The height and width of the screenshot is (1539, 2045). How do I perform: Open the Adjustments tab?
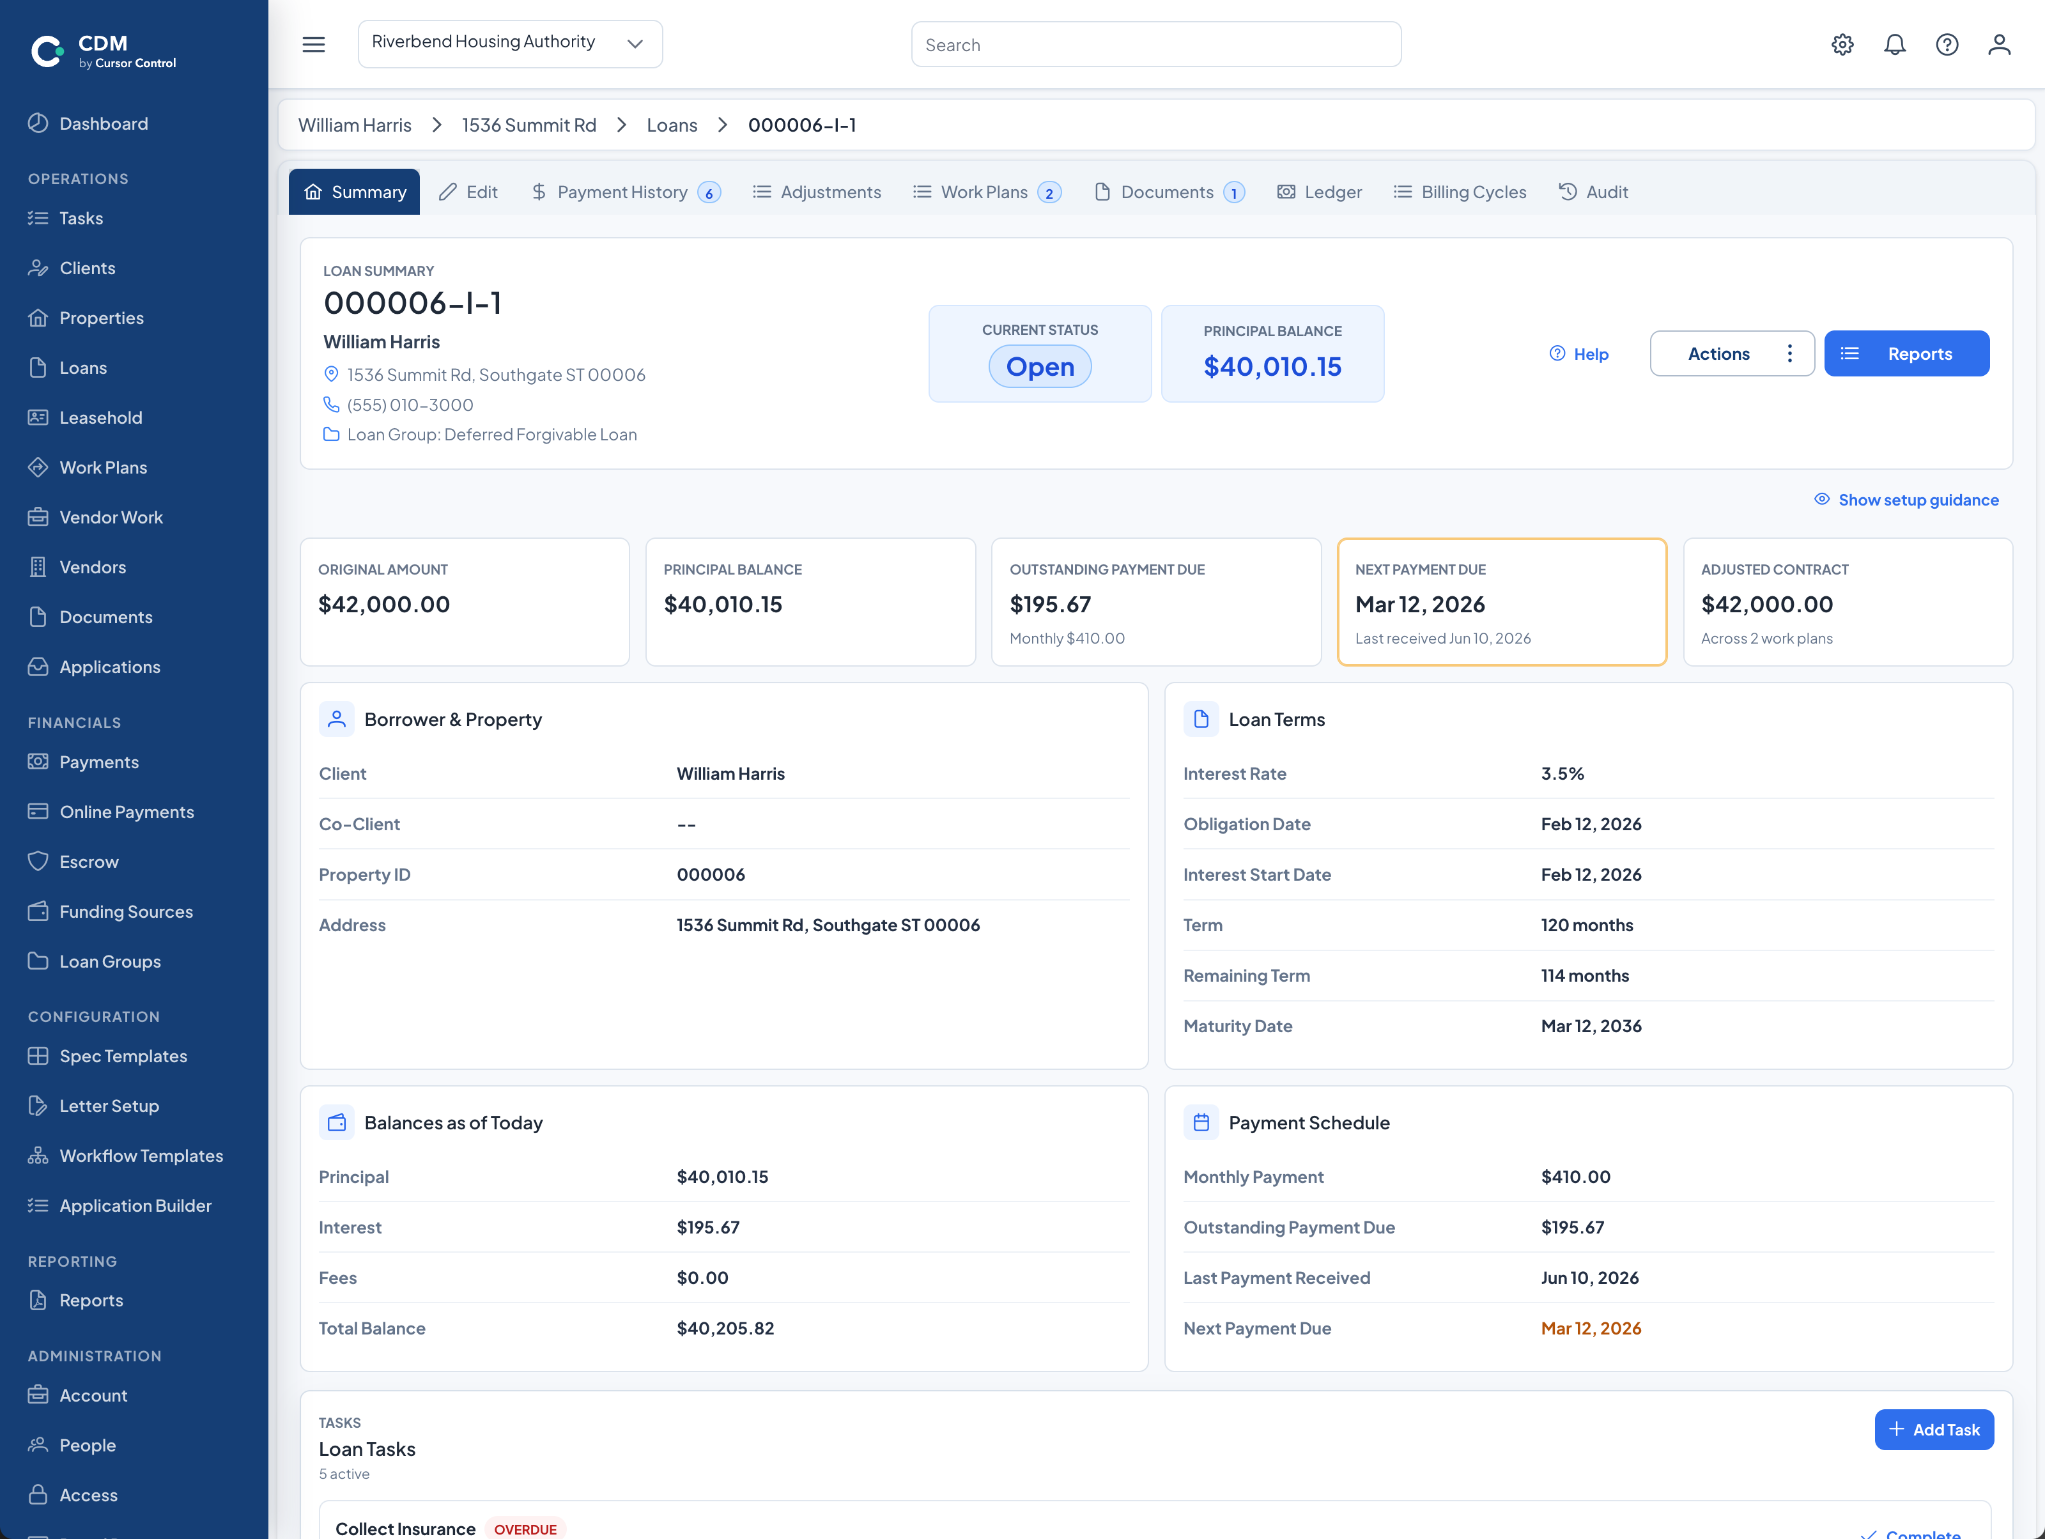click(x=816, y=191)
